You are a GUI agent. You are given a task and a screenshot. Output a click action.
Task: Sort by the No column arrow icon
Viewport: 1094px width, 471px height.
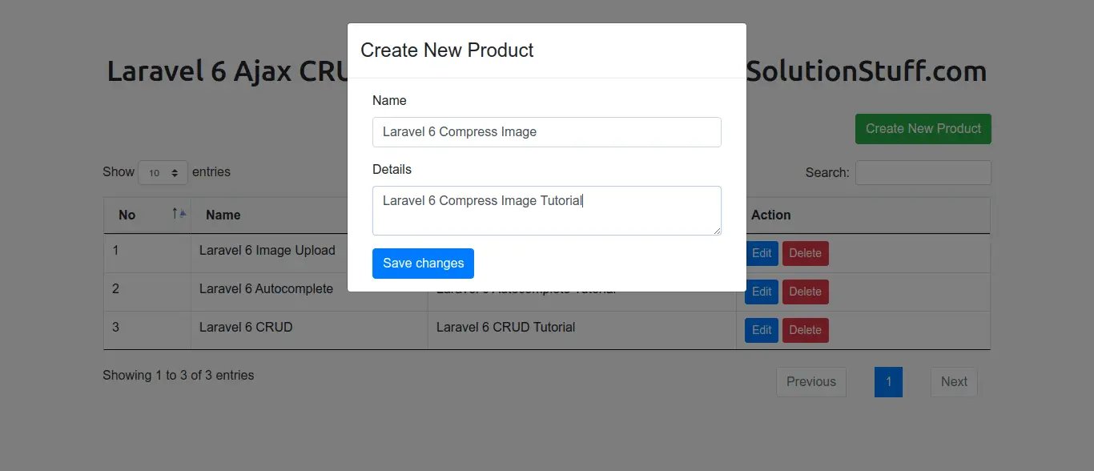179,214
